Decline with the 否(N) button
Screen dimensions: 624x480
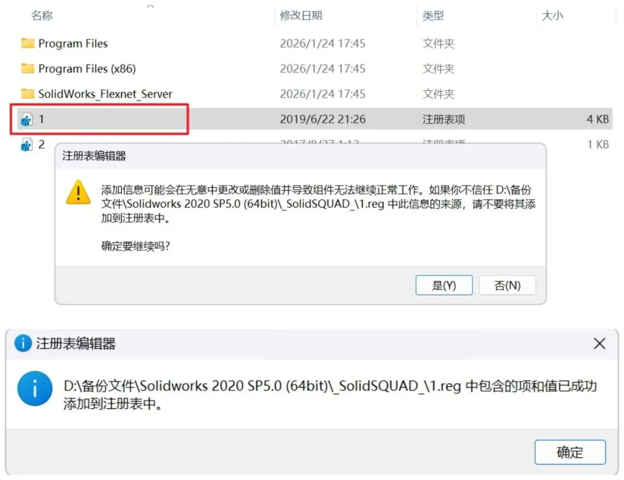click(507, 285)
